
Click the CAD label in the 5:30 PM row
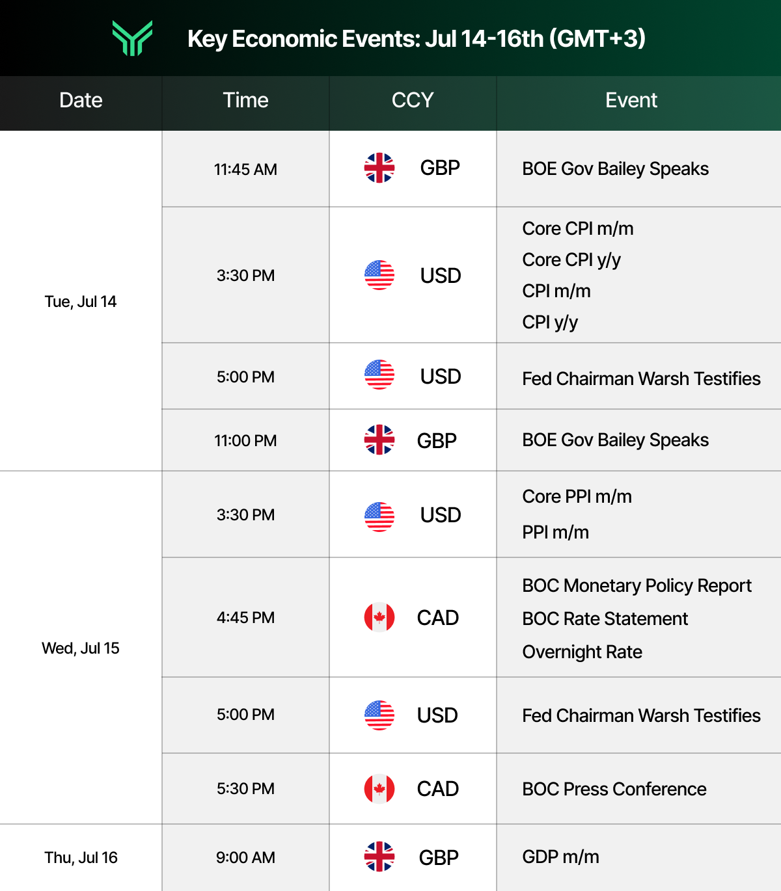click(x=438, y=789)
